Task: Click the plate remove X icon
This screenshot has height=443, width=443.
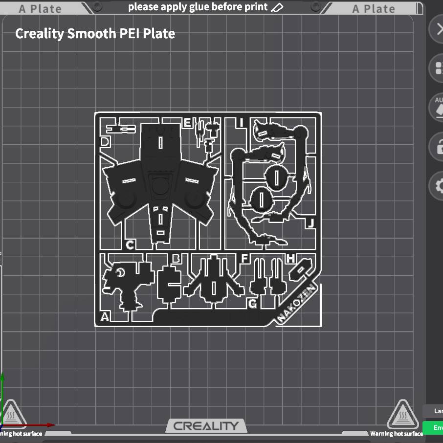Action: click(x=437, y=29)
